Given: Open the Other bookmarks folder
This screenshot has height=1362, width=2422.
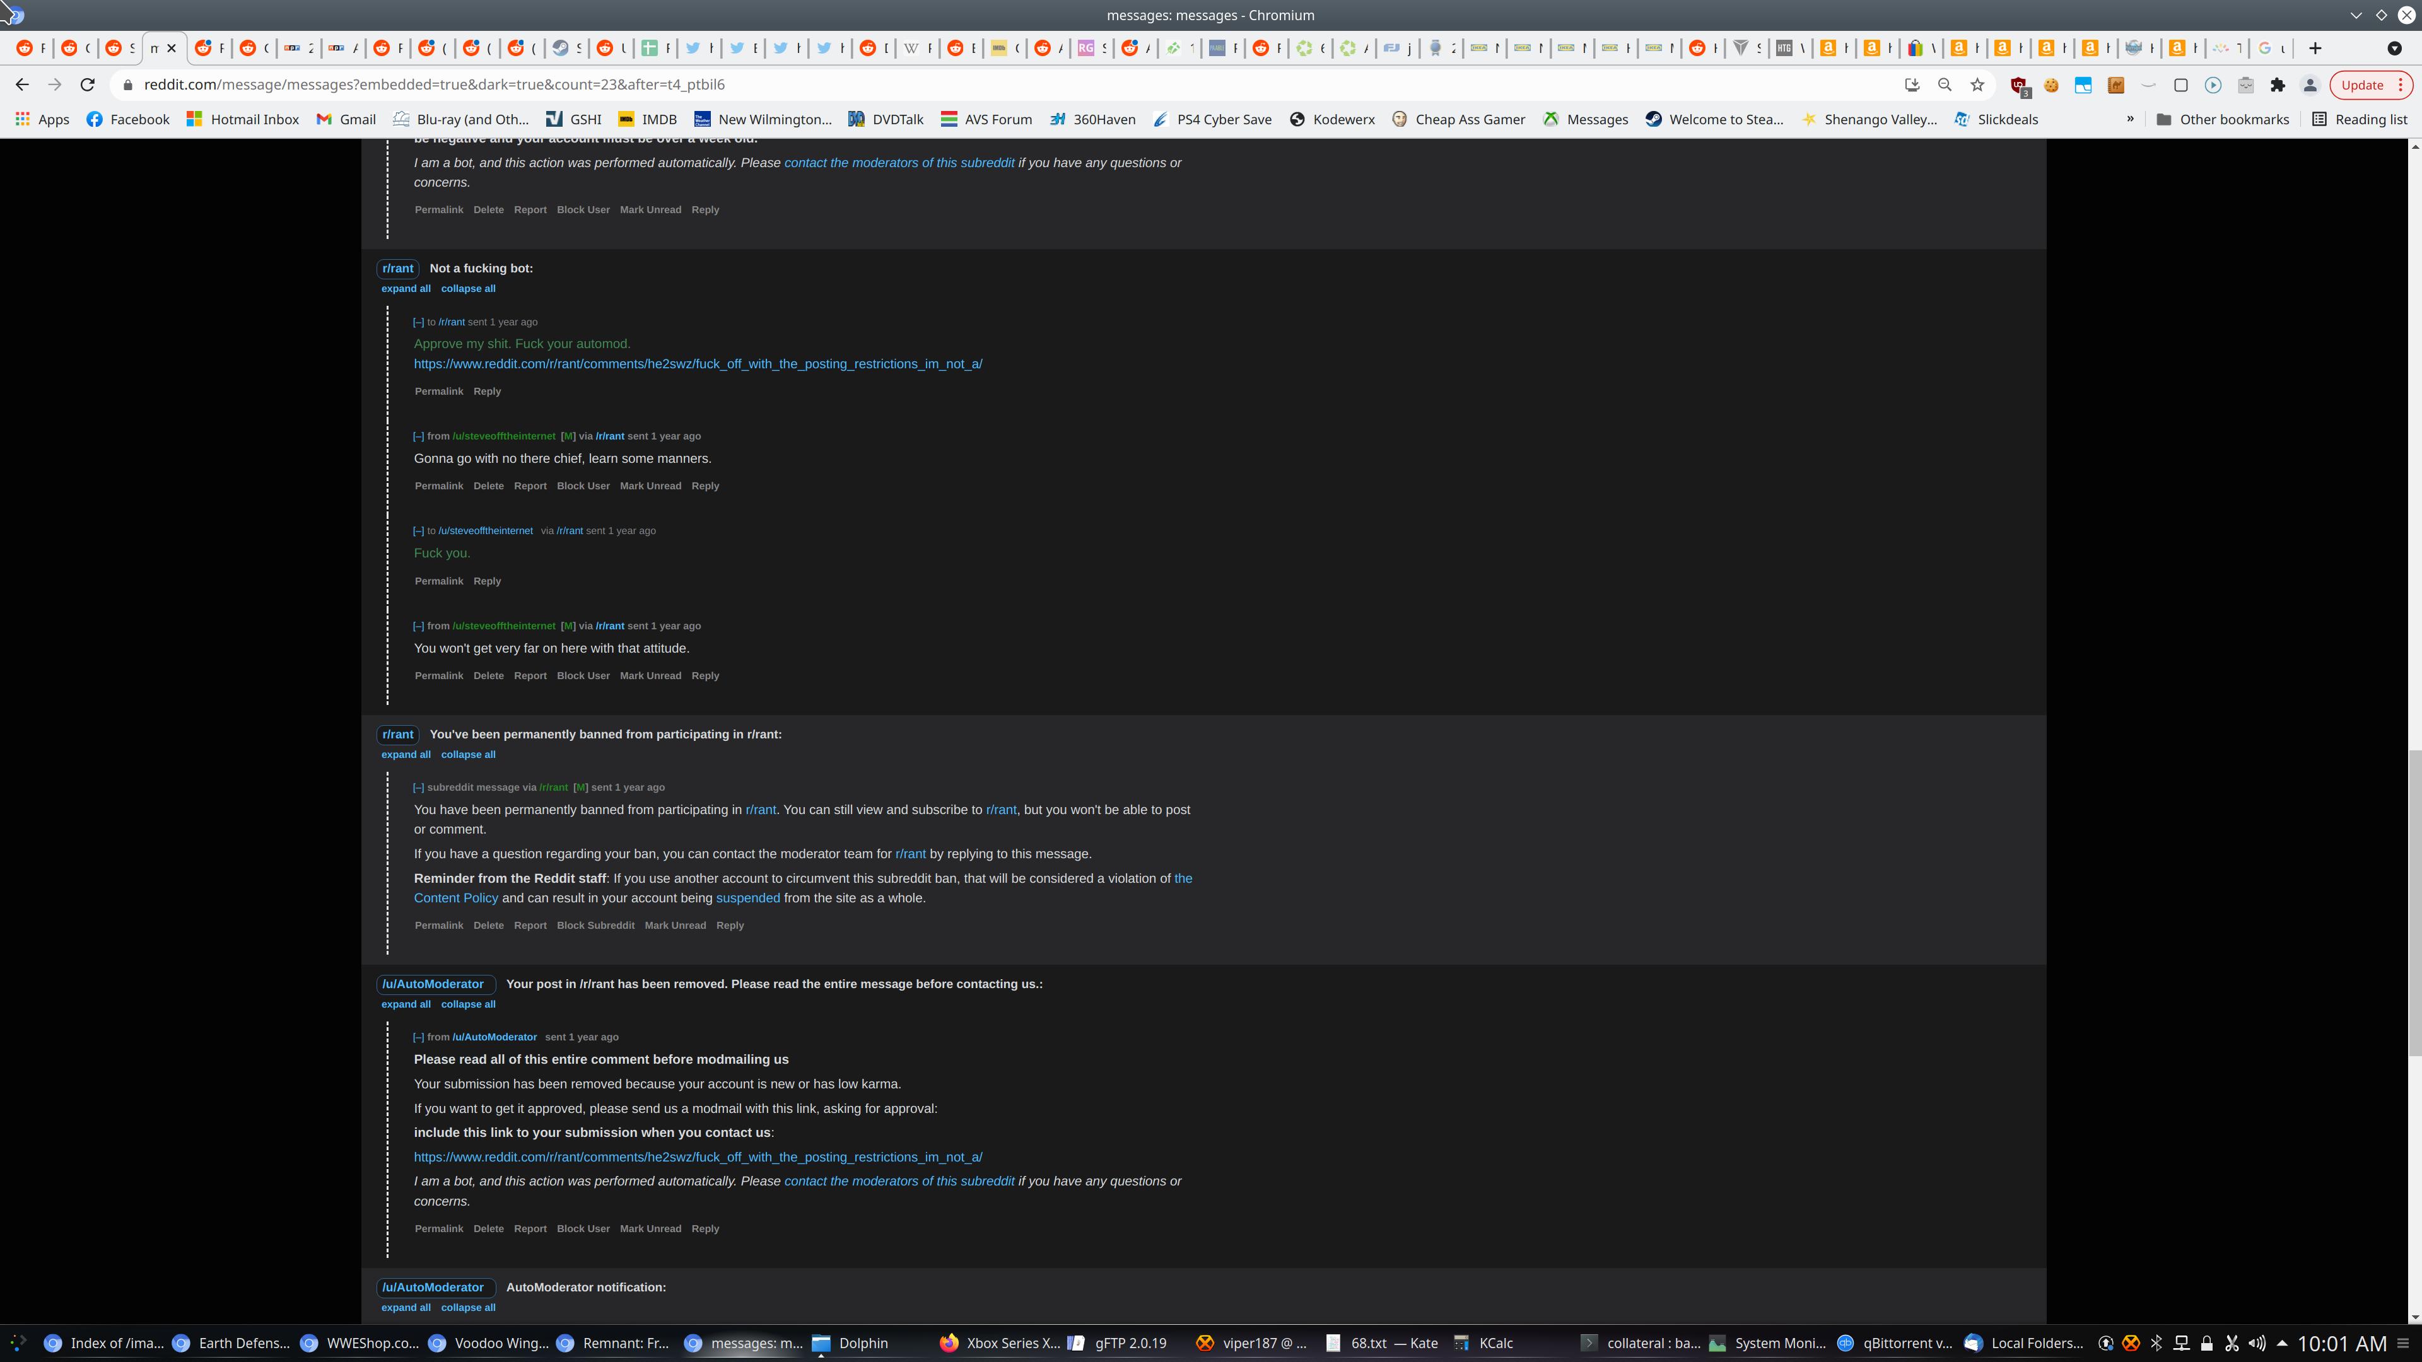Looking at the screenshot, I should tap(2223, 119).
